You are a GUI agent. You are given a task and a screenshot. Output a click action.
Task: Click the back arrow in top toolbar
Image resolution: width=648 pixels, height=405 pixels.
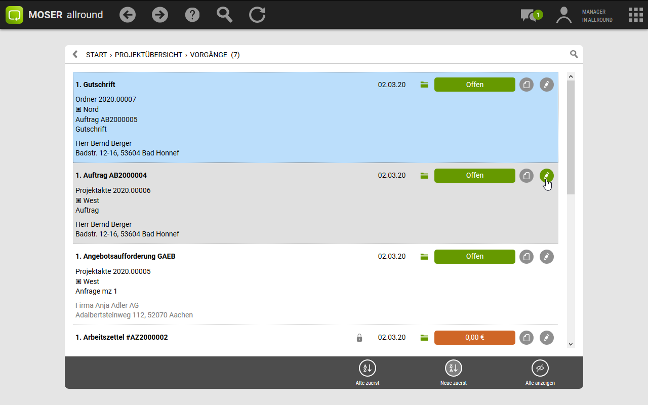[128, 15]
